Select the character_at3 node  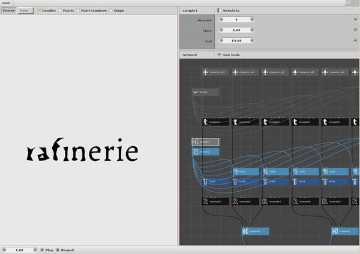click(x=275, y=72)
